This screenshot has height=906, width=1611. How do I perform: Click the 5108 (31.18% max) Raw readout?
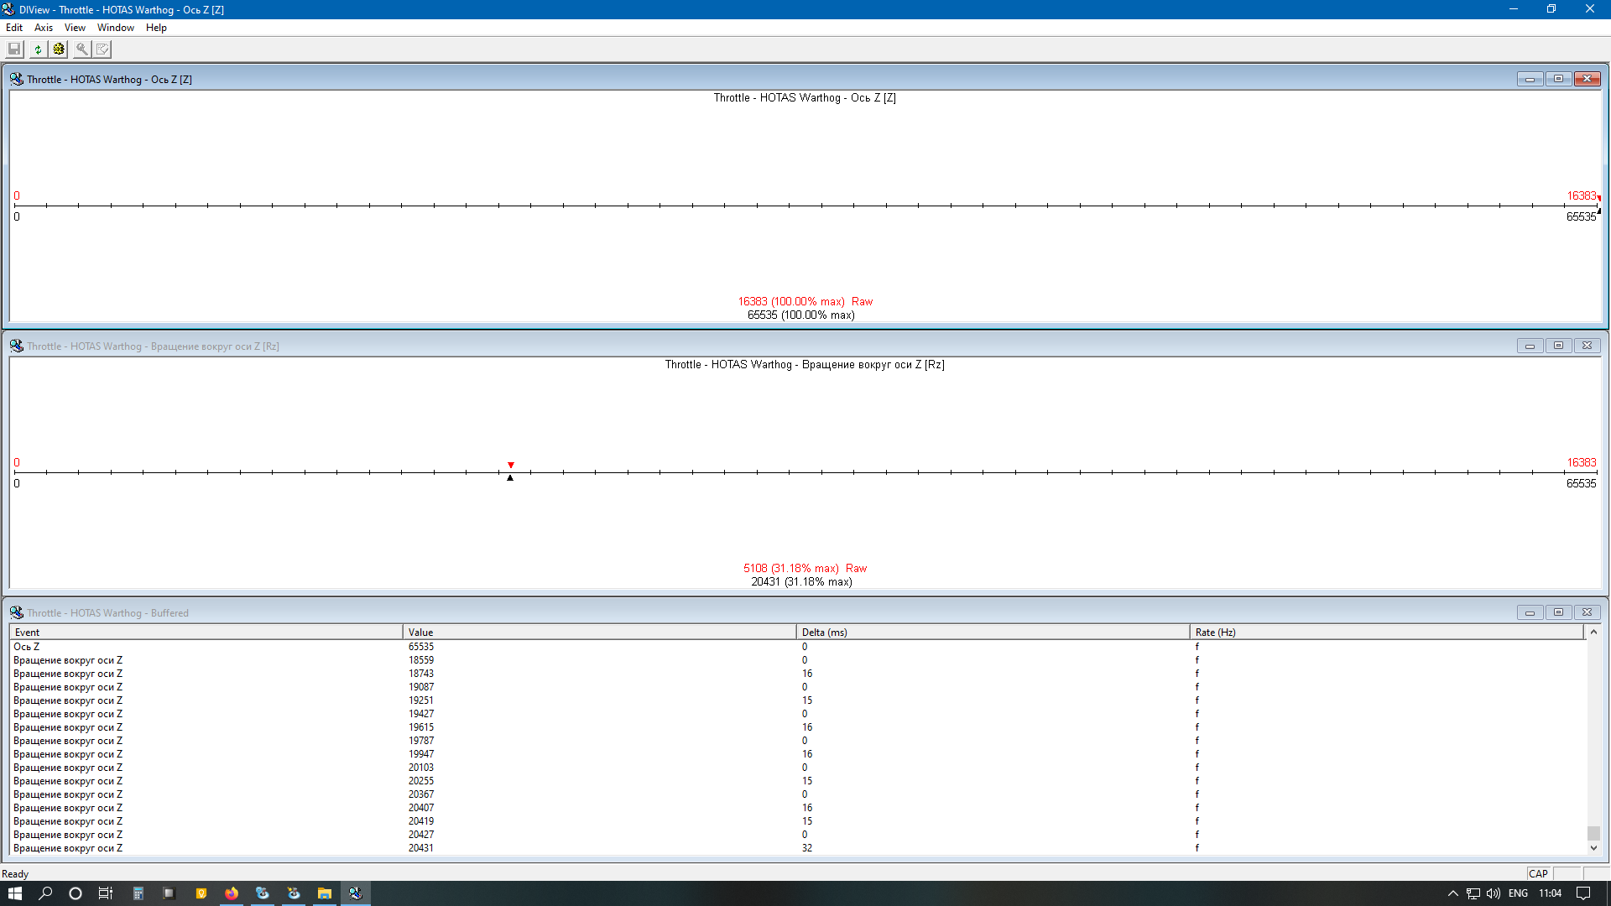(x=805, y=568)
